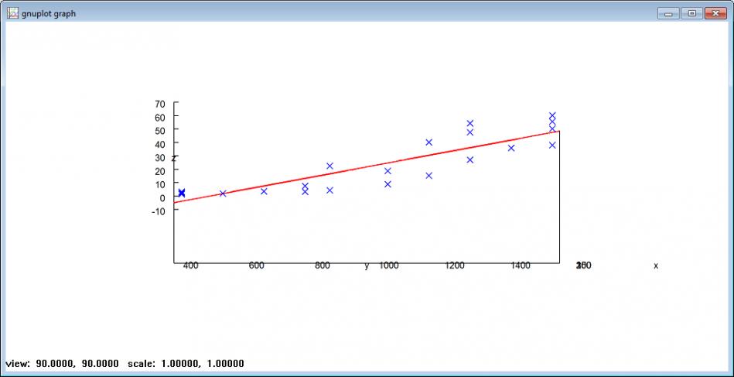Click the blue cross nearest axis value 400
734x377 pixels.
click(x=182, y=193)
